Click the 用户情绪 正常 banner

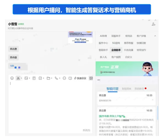tap(127, 69)
